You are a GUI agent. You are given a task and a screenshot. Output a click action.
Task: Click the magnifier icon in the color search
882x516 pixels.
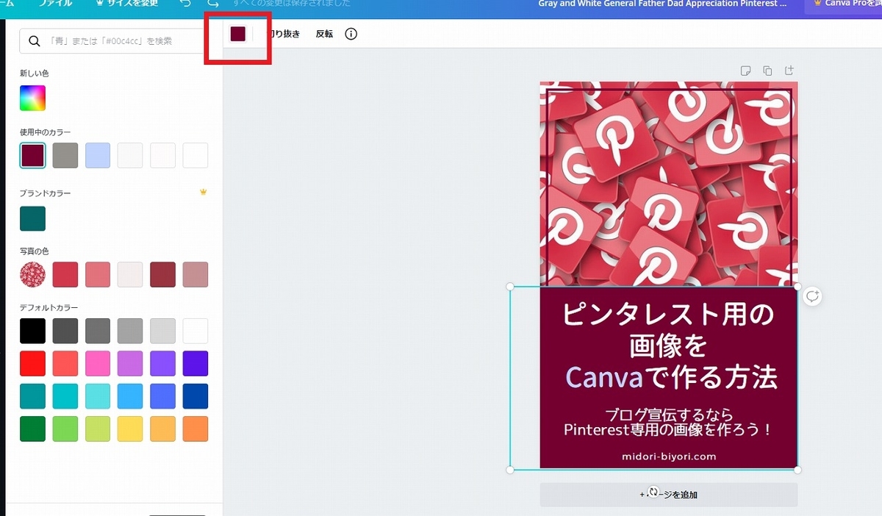34,41
